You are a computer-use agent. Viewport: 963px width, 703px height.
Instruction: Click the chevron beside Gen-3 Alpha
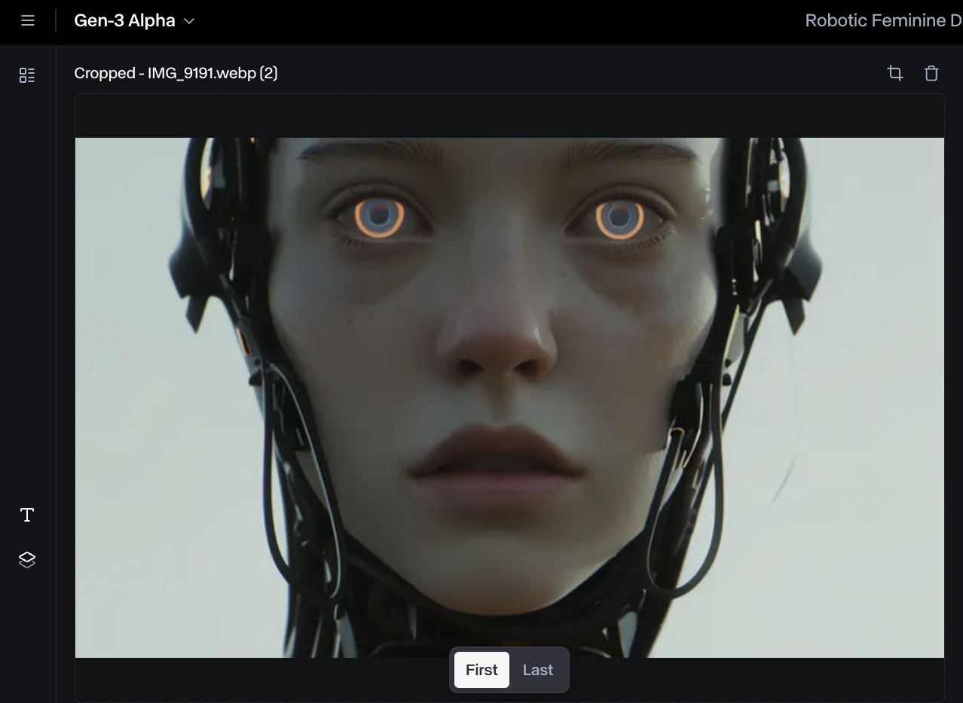pyautogui.click(x=189, y=21)
